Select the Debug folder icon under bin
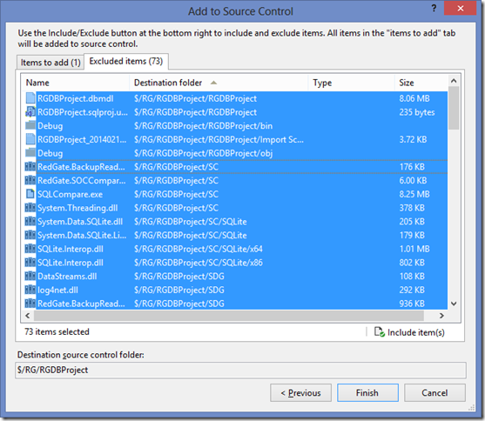The image size is (485, 421). tap(30, 125)
